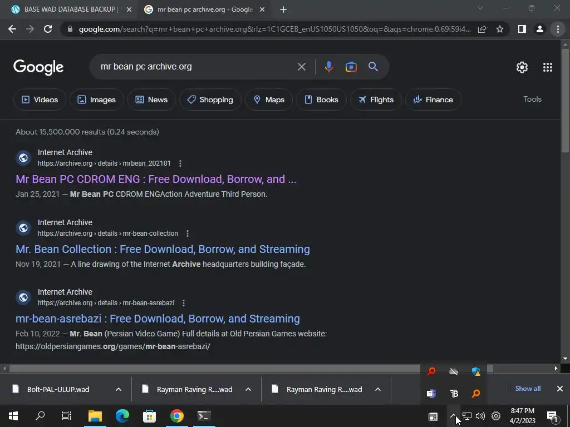The width and height of the screenshot is (570, 427).
Task: Collapse the hidden tray icons chevron
Action: [453, 416]
